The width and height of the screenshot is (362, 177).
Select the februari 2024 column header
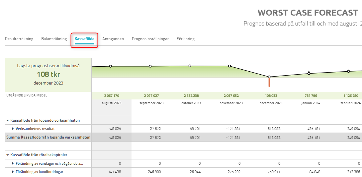coord(350,103)
